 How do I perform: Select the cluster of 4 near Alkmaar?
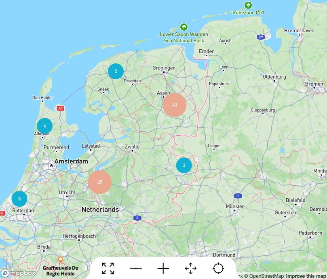tap(44, 126)
